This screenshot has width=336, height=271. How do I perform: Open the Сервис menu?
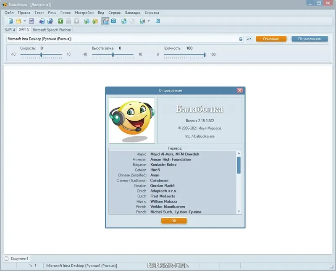pyautogui.click(x=114, y=13)
